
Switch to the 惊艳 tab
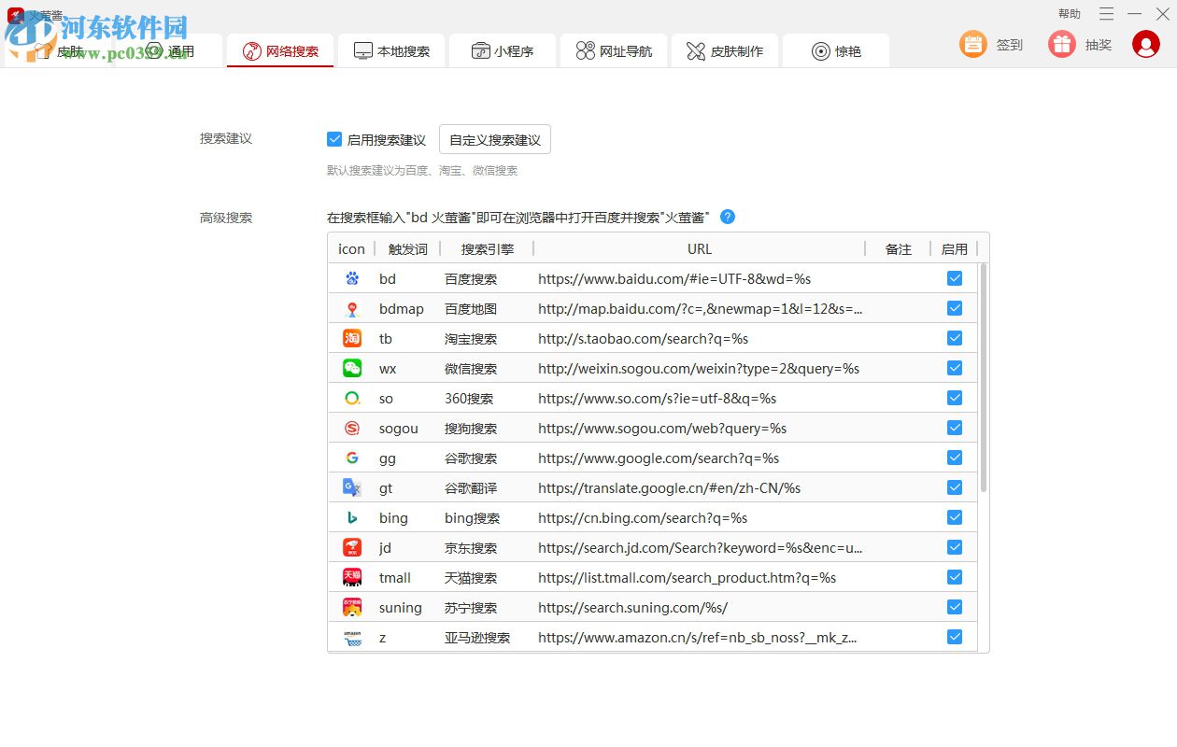tap(835, 50)
